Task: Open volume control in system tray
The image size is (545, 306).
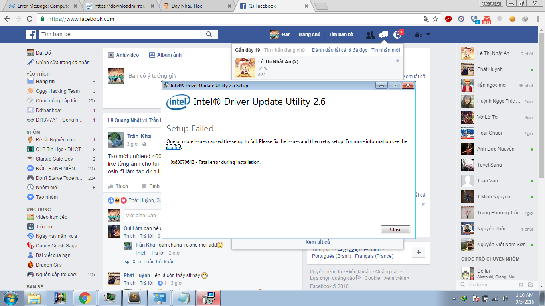Action: pyautogui.click(x=505, y=298)
